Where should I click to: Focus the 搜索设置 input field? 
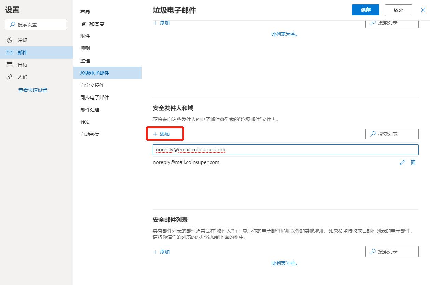[36, 25]
